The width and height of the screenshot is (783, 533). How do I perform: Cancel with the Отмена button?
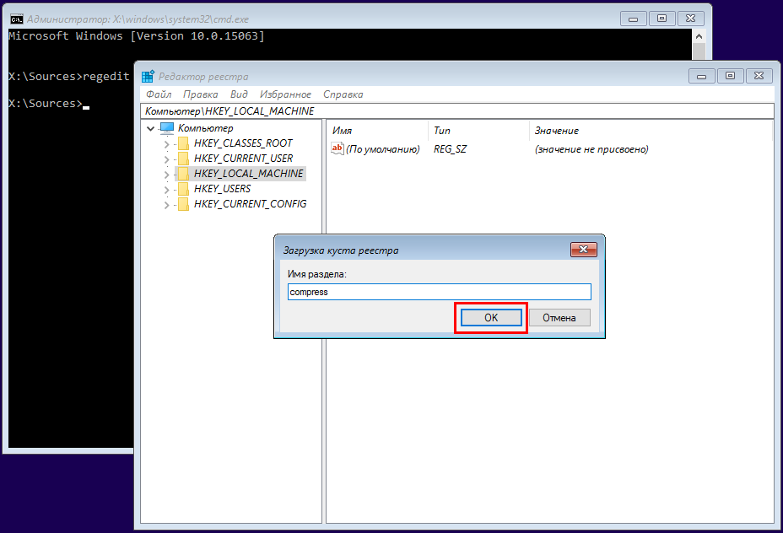559,317
